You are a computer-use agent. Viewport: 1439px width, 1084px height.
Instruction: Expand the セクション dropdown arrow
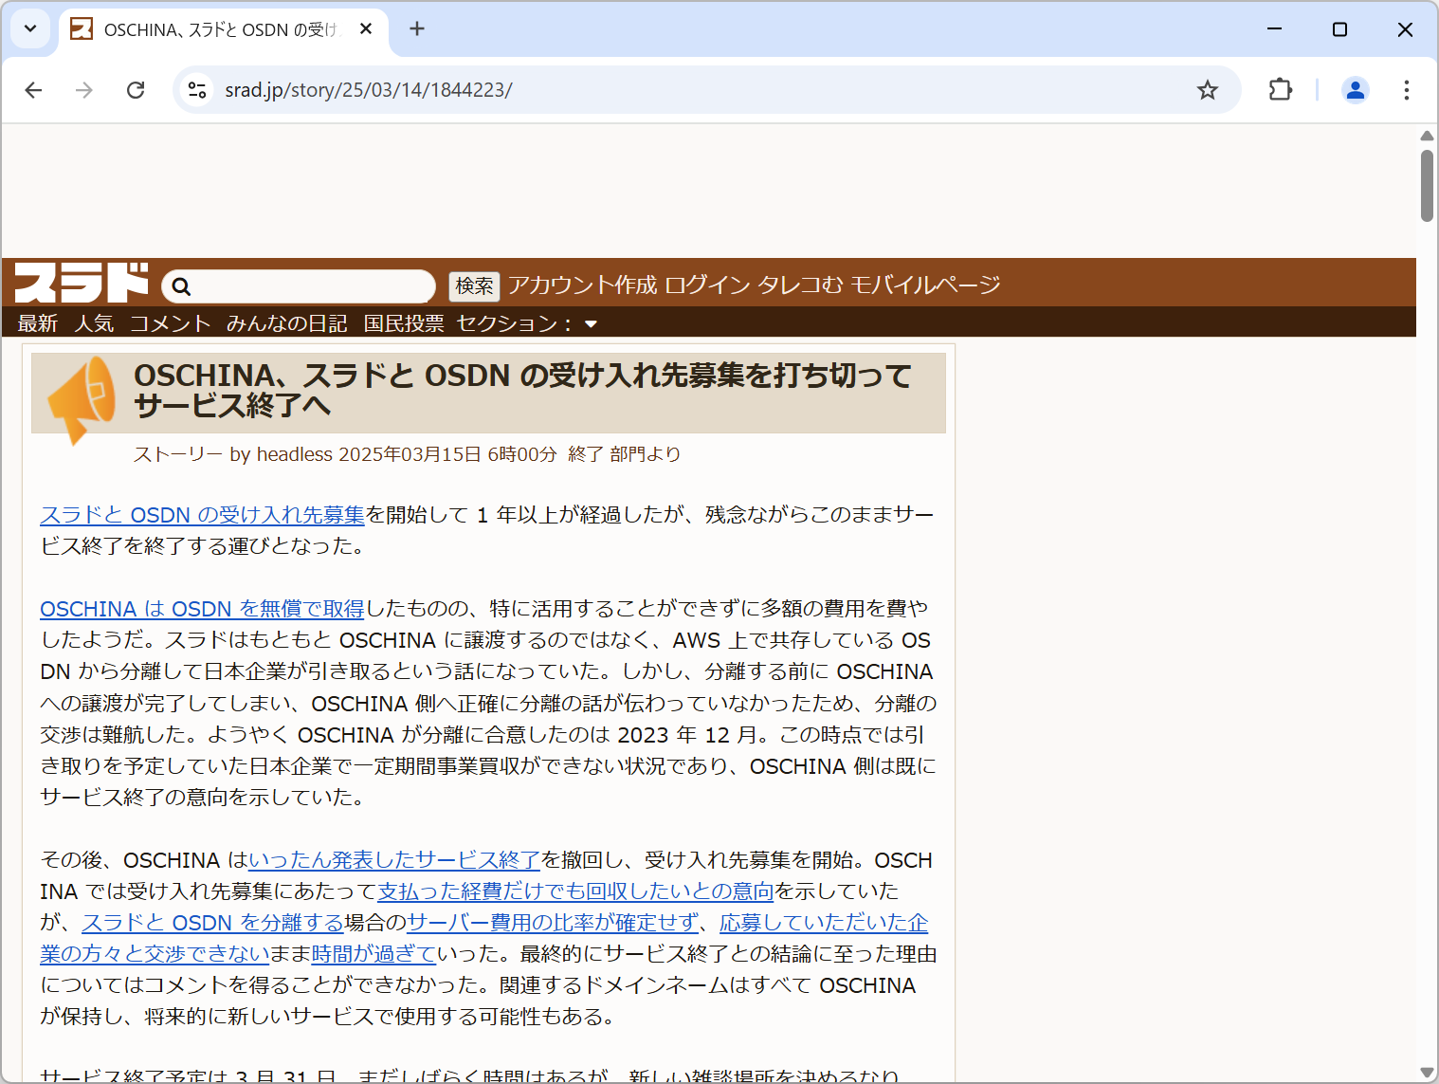coord(592,324)
